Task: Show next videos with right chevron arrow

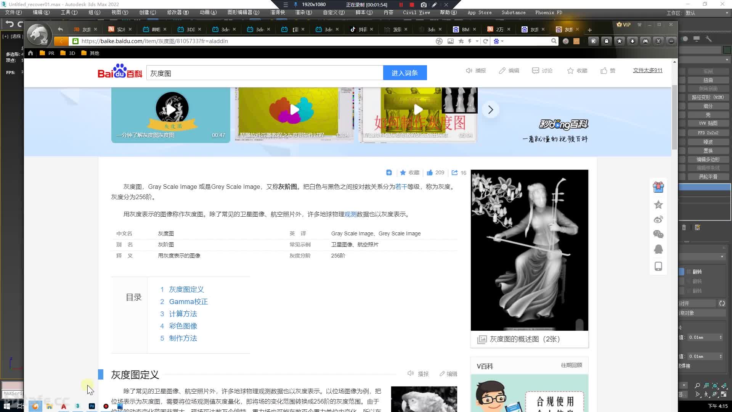Action: 491,110
